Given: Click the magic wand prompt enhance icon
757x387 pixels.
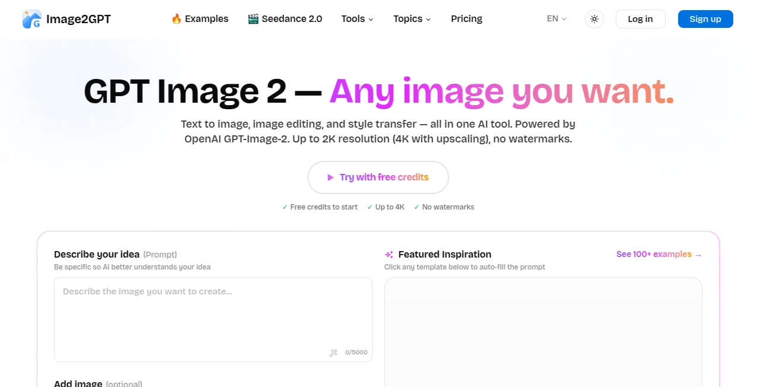Looking at the screenshot, I should click(x=333, y=353).
